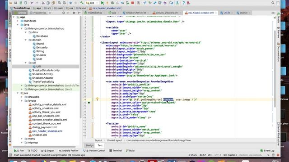This screenshot has height=162, width=289.
Task: Collapse the java folder in tree
Action: pyautogui.click(x=18, y=25)
